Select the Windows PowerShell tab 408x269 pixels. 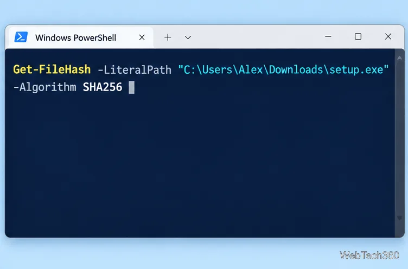pos(81,38)
